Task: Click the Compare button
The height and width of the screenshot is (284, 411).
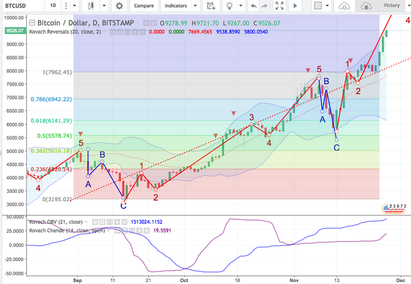Action: (x=144, y=6)
